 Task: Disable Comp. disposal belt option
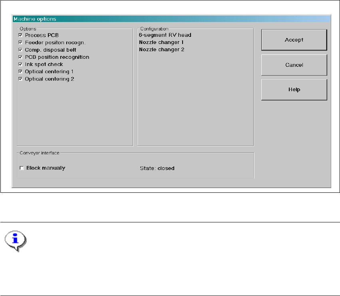(x=20, y=50)
